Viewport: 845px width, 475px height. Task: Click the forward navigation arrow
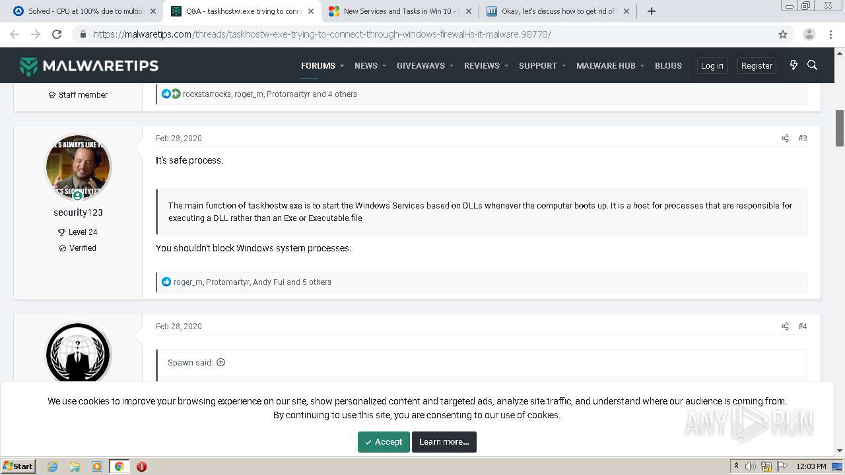tap(36, 34)
